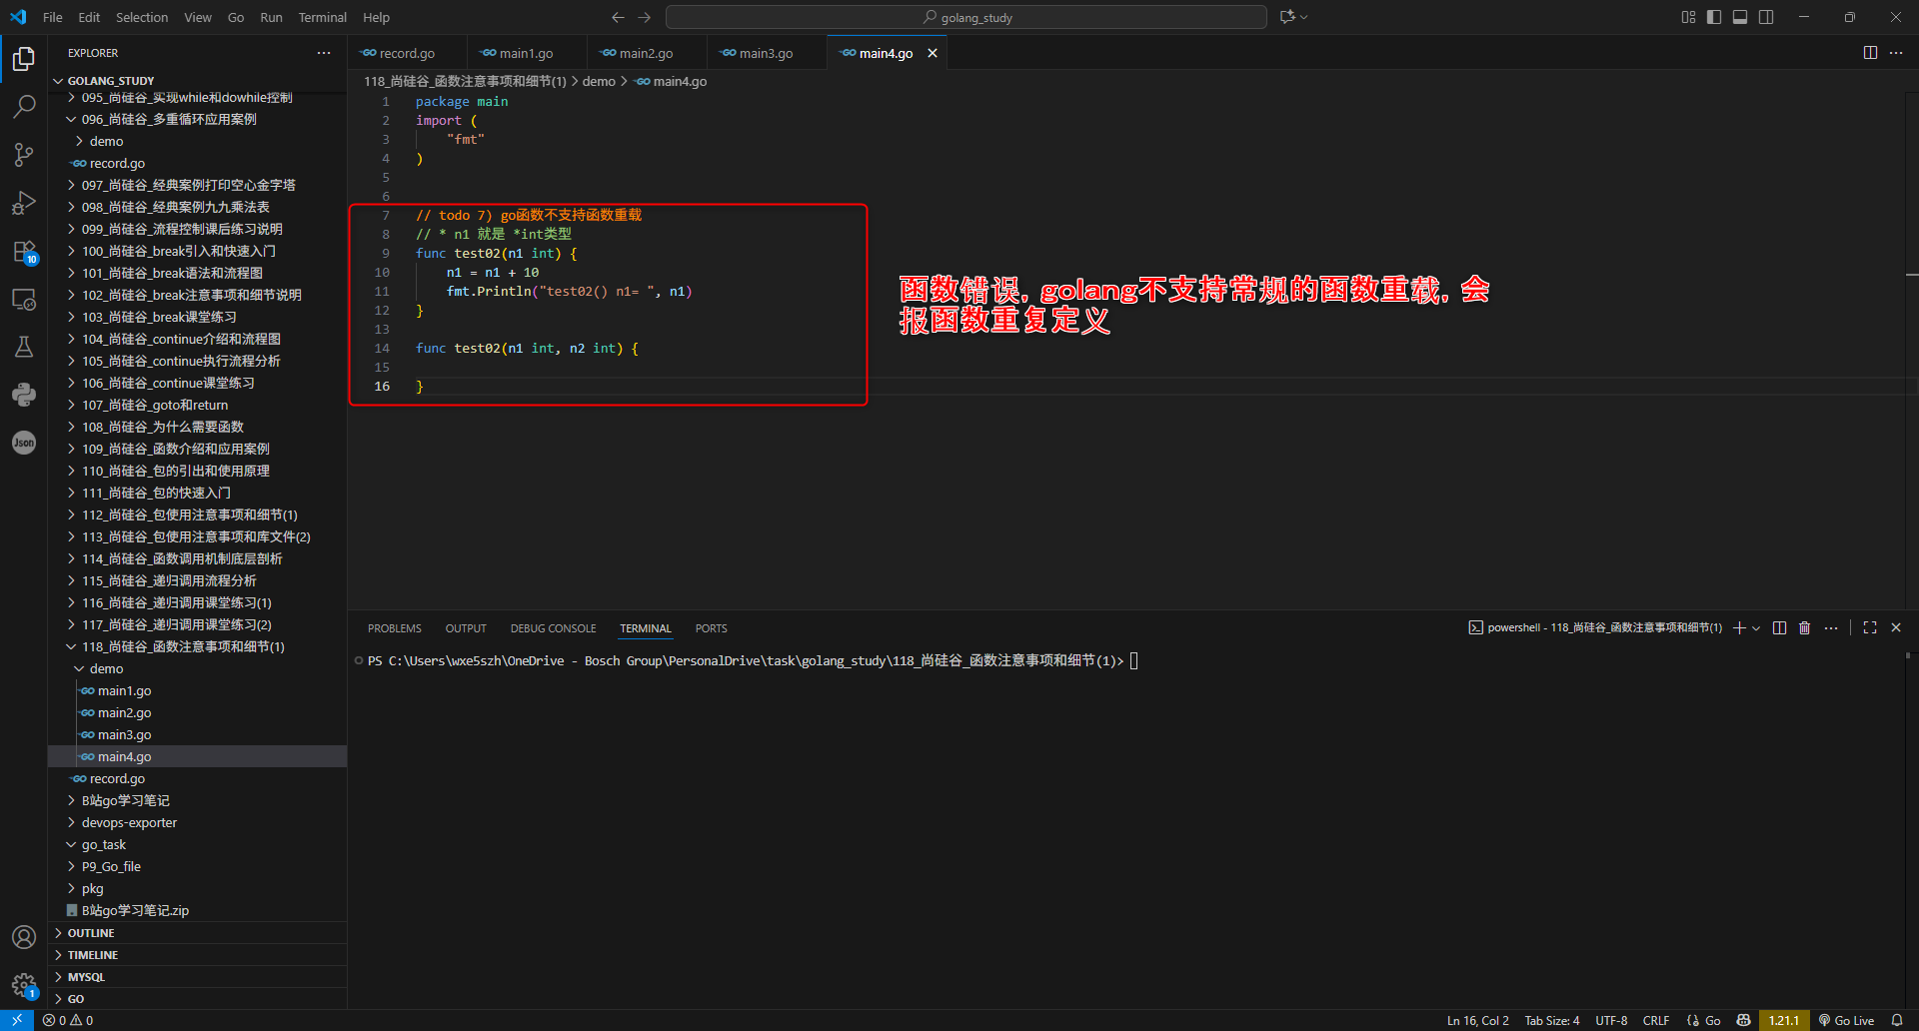Open the Remote Explorer view
Image resolution: width=1919 pixels, height=1031 pixels.
[x=24, y=299]
